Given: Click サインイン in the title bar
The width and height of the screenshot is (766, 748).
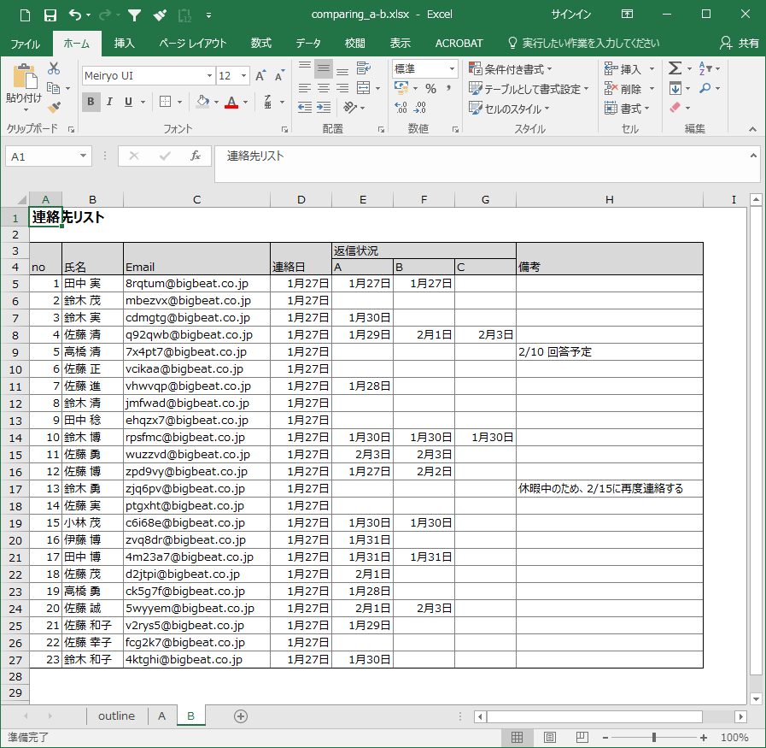Looking at the screenshot, I should coord(571,15).
